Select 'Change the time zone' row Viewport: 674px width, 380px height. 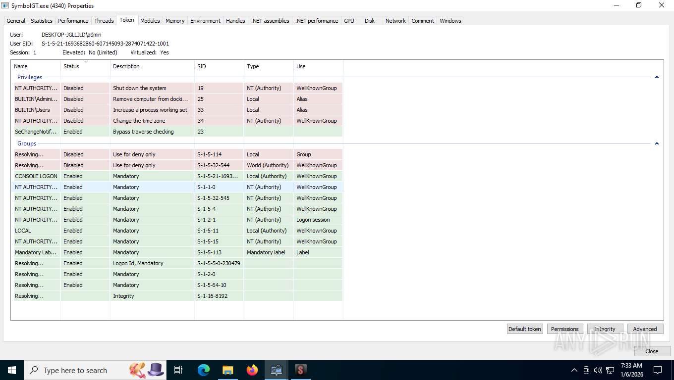click(x=177, y=121)
